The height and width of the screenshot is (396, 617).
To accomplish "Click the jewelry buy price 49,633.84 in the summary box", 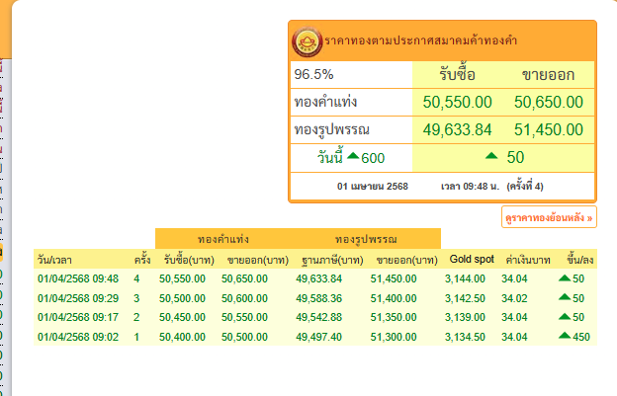I will [x=457, y=129].
